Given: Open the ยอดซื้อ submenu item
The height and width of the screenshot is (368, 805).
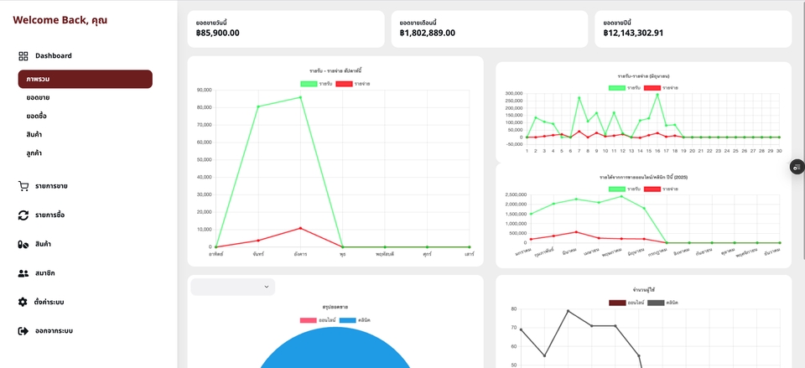Looking at the screenshot, I should pyautogui.click(x=36, y=116).
